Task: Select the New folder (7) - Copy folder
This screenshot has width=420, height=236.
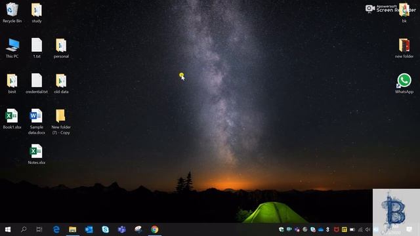Action: pos(61,121)
